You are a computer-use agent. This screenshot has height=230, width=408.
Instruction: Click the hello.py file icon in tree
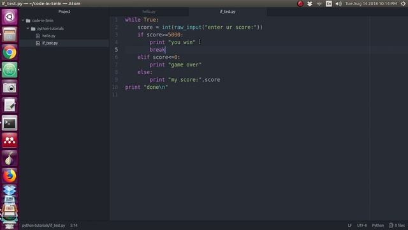click(38, 36)
